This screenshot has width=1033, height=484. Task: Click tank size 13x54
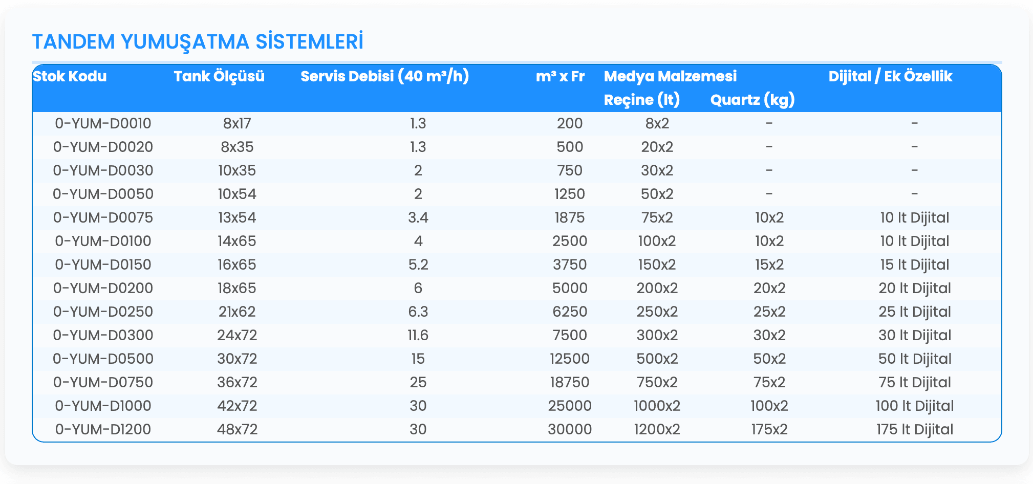tap(237, 217)
